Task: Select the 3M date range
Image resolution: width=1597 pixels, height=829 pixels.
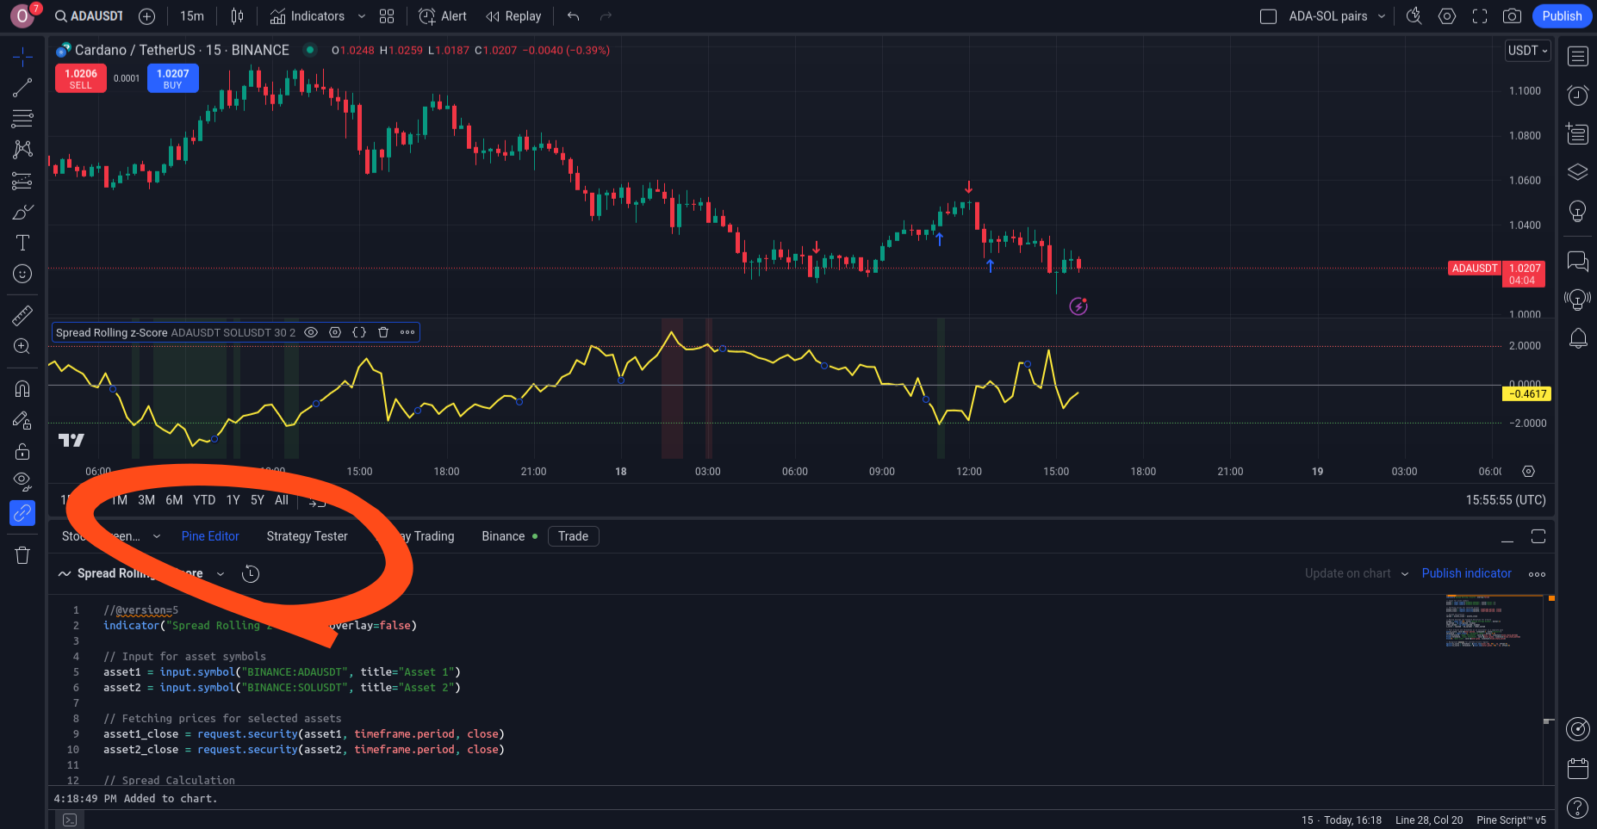Action: tap(146, 500)
